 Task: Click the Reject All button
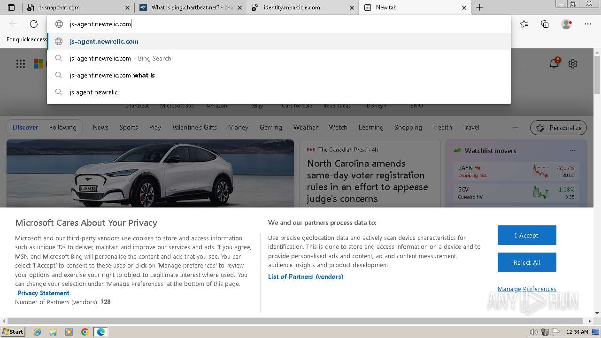(527, 262)
